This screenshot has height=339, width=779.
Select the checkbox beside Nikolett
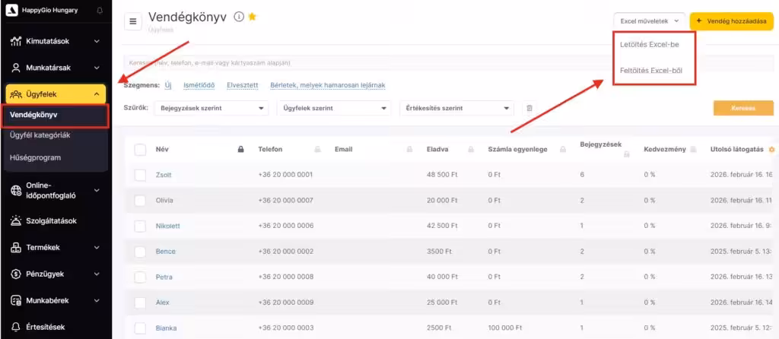(x=140, y=226)
